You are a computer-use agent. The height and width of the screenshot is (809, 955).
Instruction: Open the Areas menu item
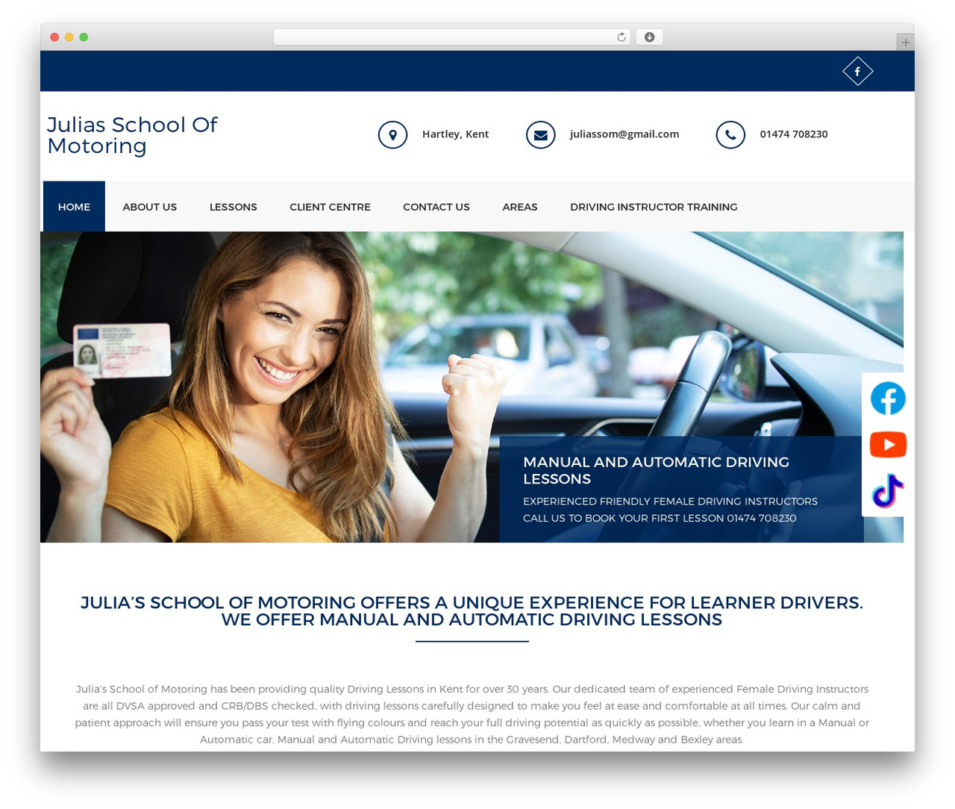520,207
